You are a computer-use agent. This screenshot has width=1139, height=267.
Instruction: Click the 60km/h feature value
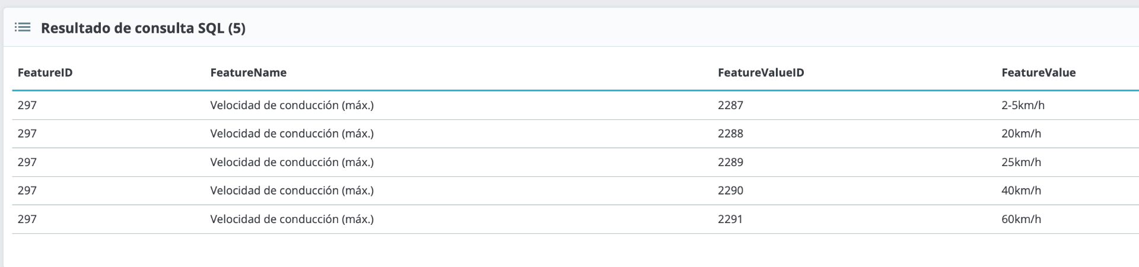coord(1021,219)
